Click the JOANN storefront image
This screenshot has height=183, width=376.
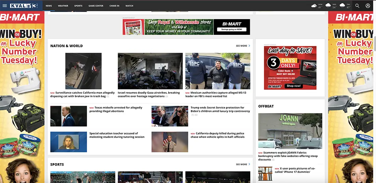pos(290,131)
